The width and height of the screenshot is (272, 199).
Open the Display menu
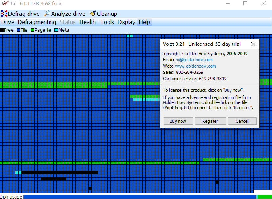click(126, 22)
